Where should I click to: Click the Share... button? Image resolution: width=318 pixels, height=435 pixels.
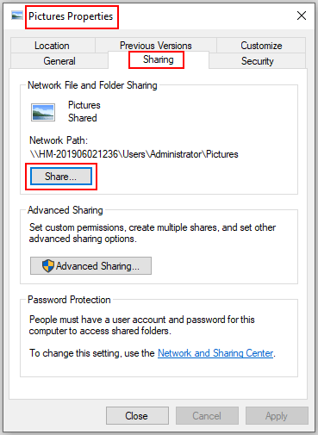(x=61, y=177)
